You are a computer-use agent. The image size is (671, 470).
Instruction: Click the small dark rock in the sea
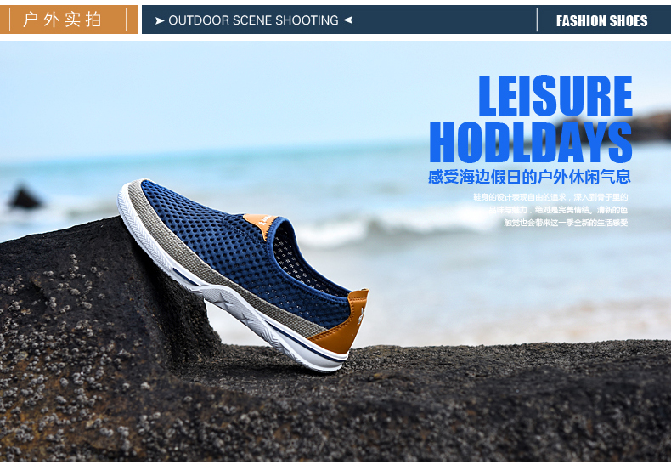pos(25,198)
